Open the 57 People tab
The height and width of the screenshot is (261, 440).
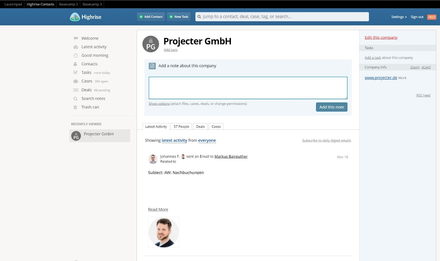(181, 127)
